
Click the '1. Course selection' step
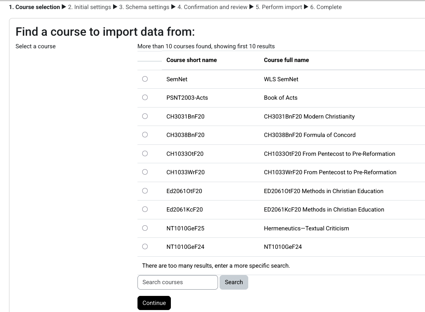pyautogui.click(x=35, y=7)
